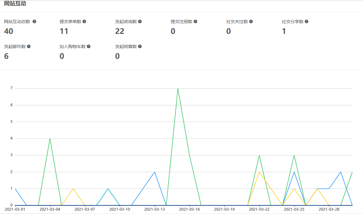Show help for 社交关注数 via icon
The height and width of the screenshot is (214, 363).
click(251, 22)
